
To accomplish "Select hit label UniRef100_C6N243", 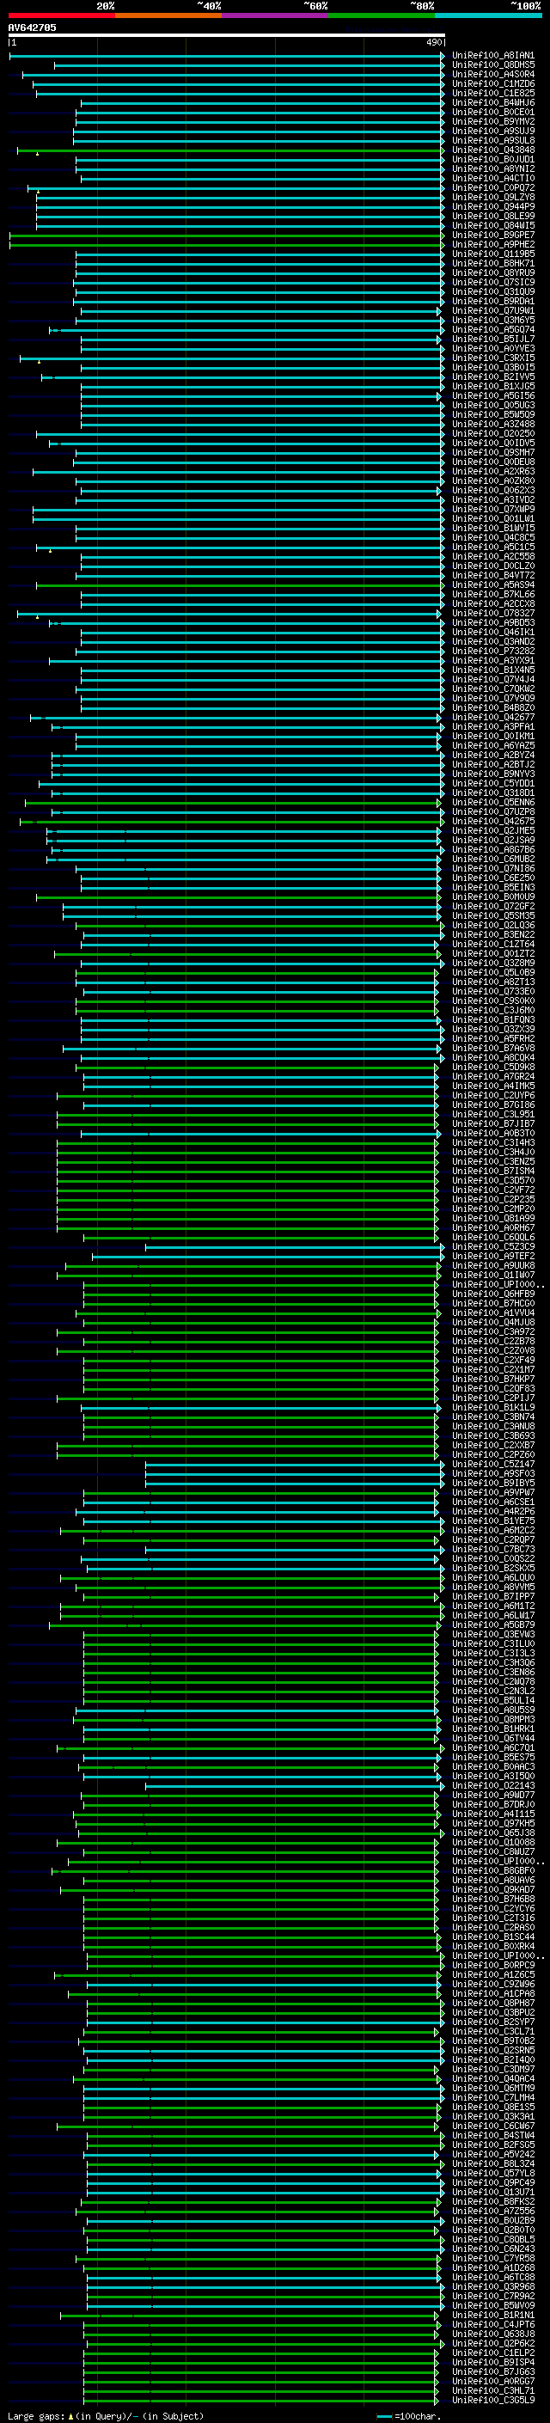I will 492,2249.
